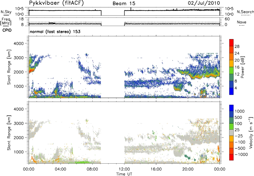Click the 28 tick on Power colorbar
Screen dimensions: 254x176
(x=237, y=46)
